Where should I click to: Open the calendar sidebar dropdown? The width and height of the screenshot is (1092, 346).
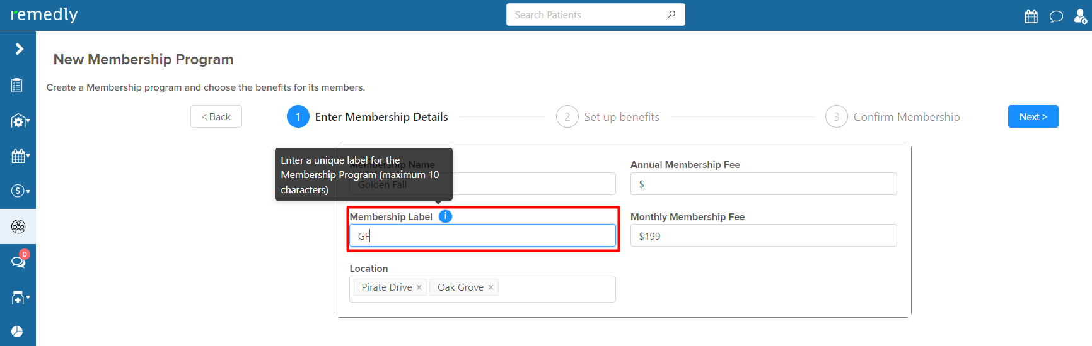pyautogui.click(x=19, y=156)
